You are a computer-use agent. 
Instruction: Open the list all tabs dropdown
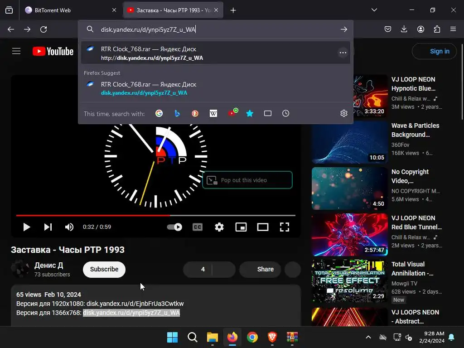374,10
